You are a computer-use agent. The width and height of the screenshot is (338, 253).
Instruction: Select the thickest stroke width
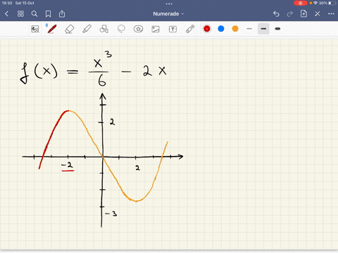pyautogui.click(x=277, y=29)
